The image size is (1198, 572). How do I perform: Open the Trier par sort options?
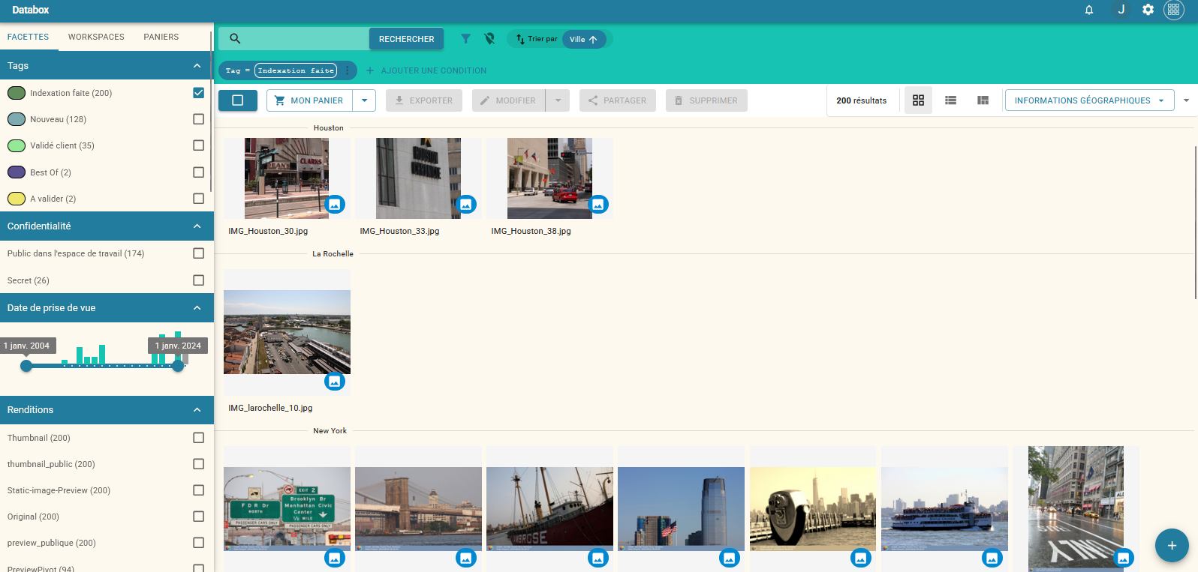point(537,39)
